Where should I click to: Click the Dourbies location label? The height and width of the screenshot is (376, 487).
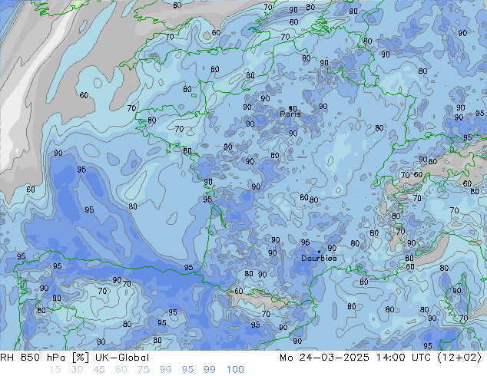pos(319,258)
